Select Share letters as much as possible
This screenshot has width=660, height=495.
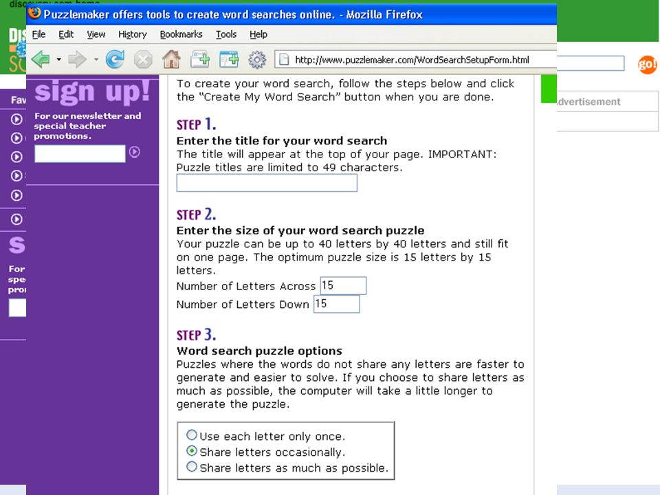[192, 466]
